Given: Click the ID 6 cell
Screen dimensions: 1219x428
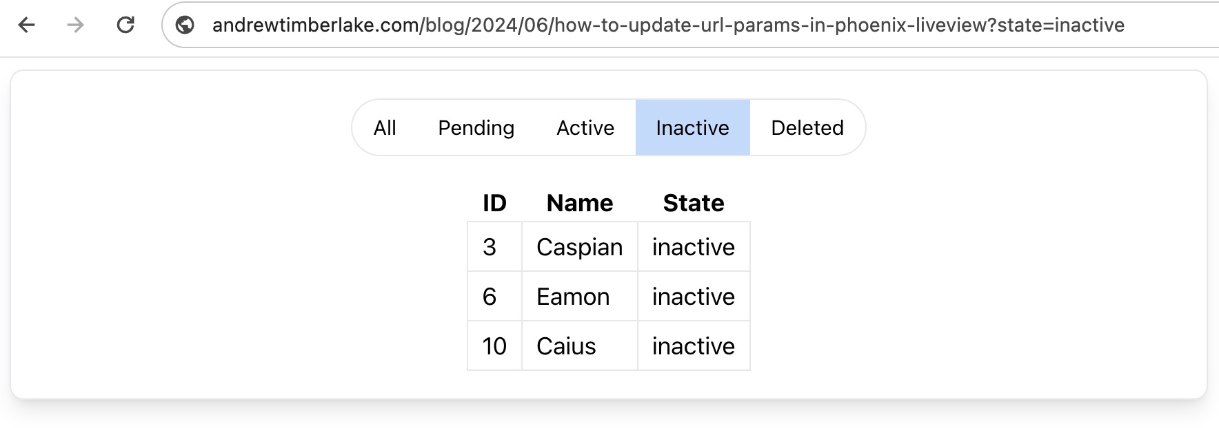Looking at the screenshot, I should 490,297.
